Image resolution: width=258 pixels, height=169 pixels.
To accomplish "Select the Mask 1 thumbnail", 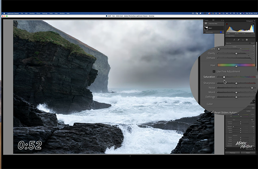I will tap(206, 28).
